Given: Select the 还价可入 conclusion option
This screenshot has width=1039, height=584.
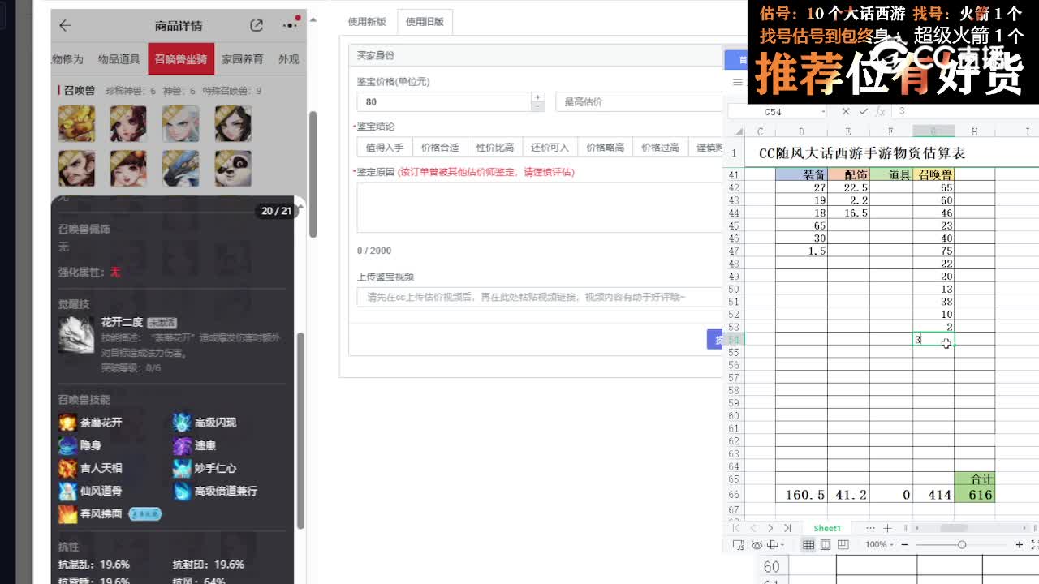Looking at the screenshot, I should point(550,147).
